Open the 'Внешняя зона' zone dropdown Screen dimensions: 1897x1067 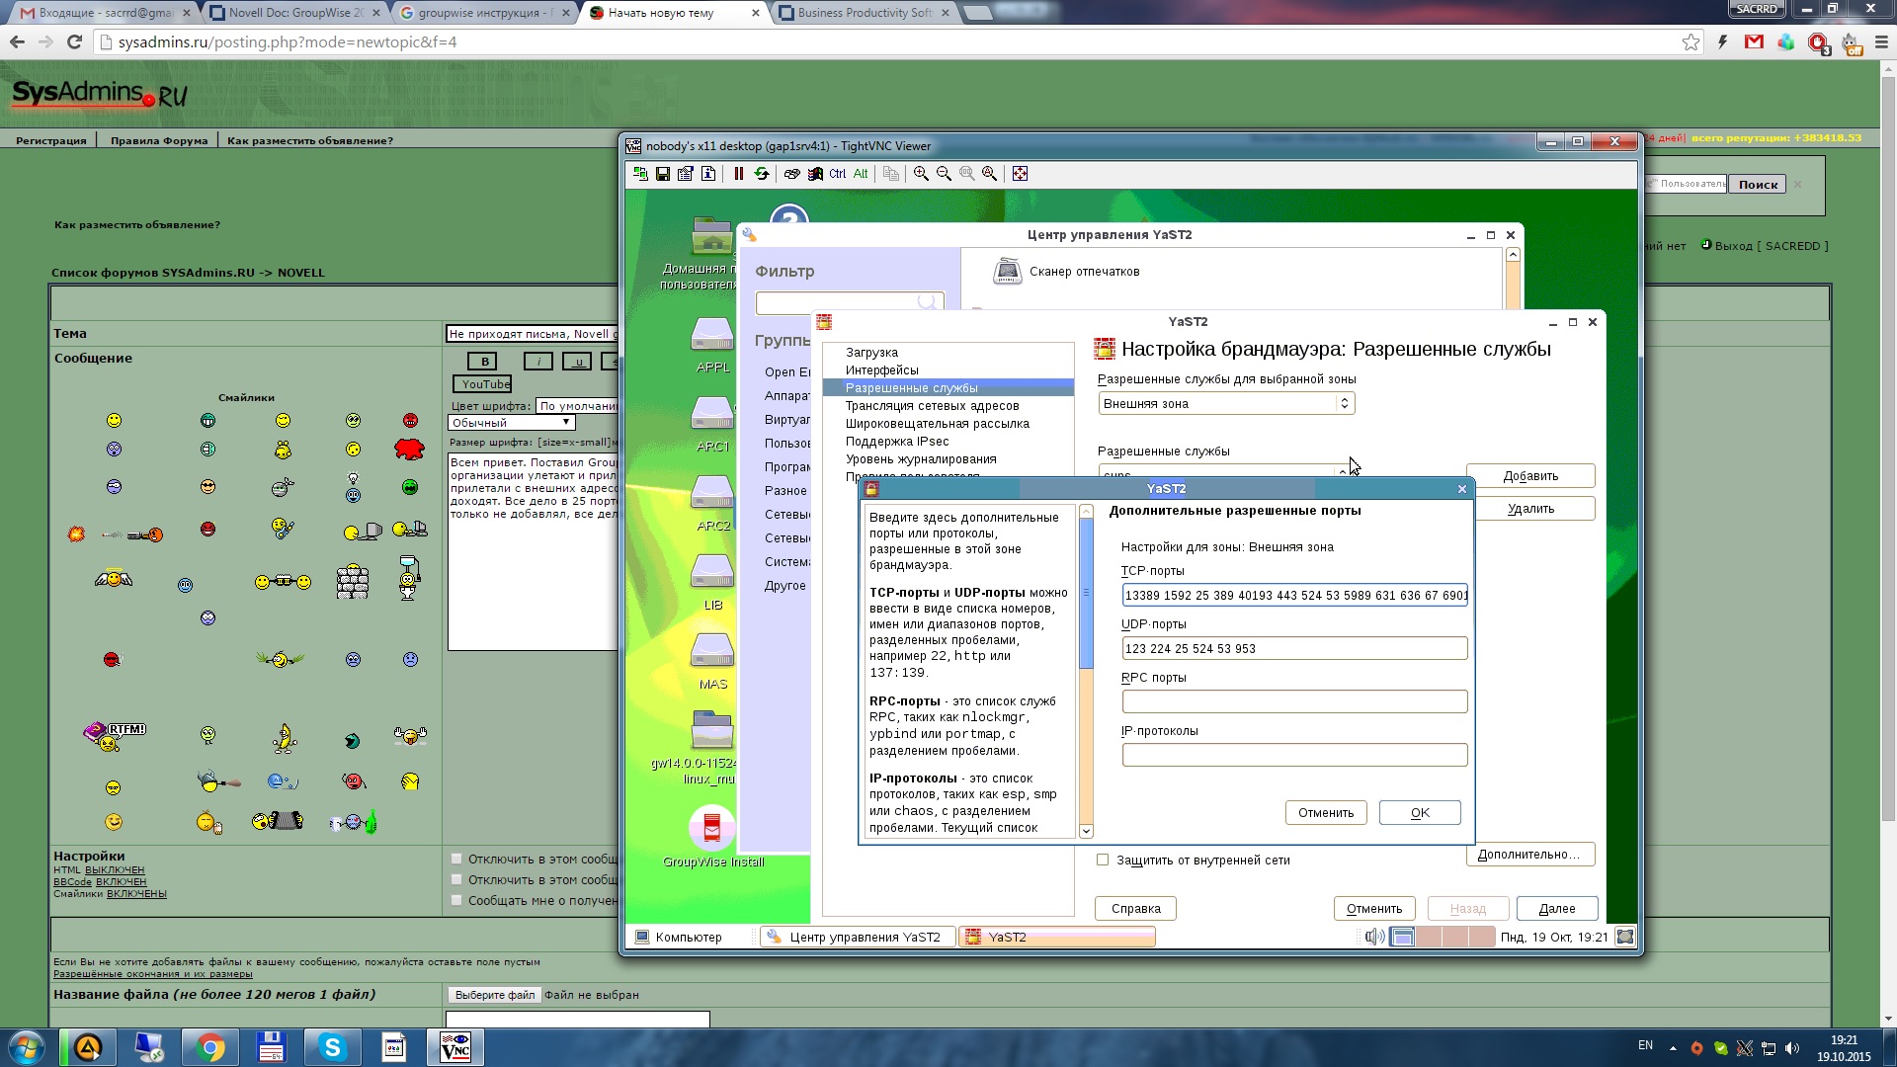(1226, 403)
